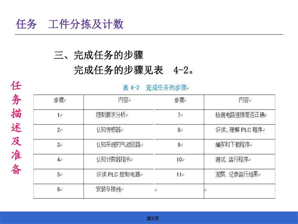Click vertical pink text 任务描述及准备

point(16,127)
